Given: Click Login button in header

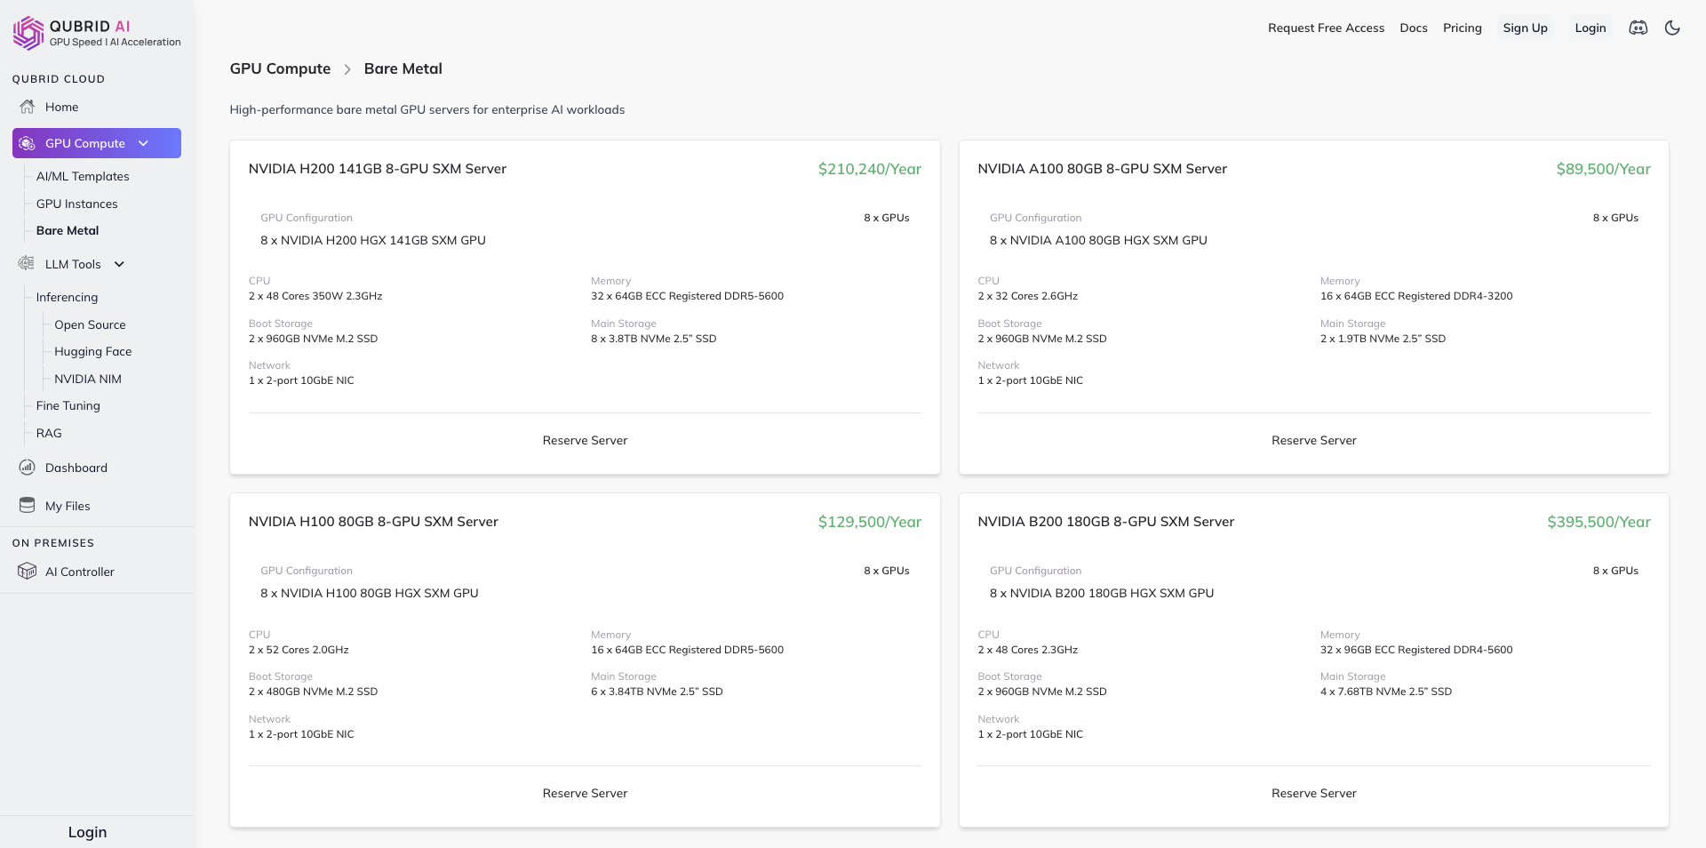Looking at the screenshot, I should click(x=1590, y=28).
